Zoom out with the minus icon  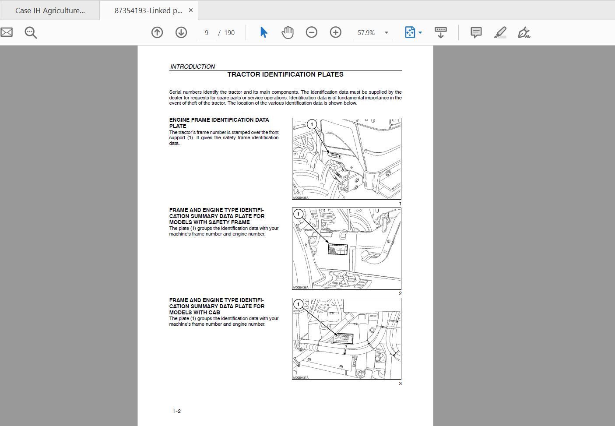click(x=311, y=32)
